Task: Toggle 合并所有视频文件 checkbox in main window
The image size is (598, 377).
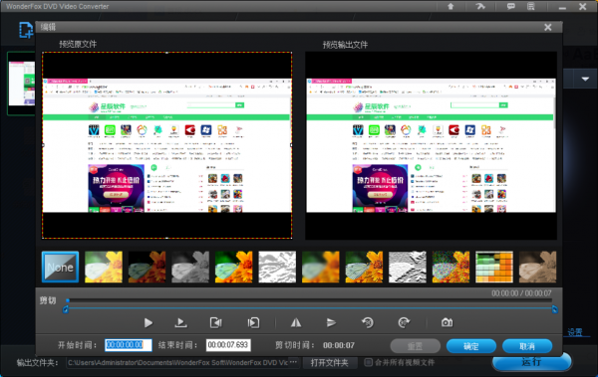Action: pyautogui.click(x=368, y=362)
